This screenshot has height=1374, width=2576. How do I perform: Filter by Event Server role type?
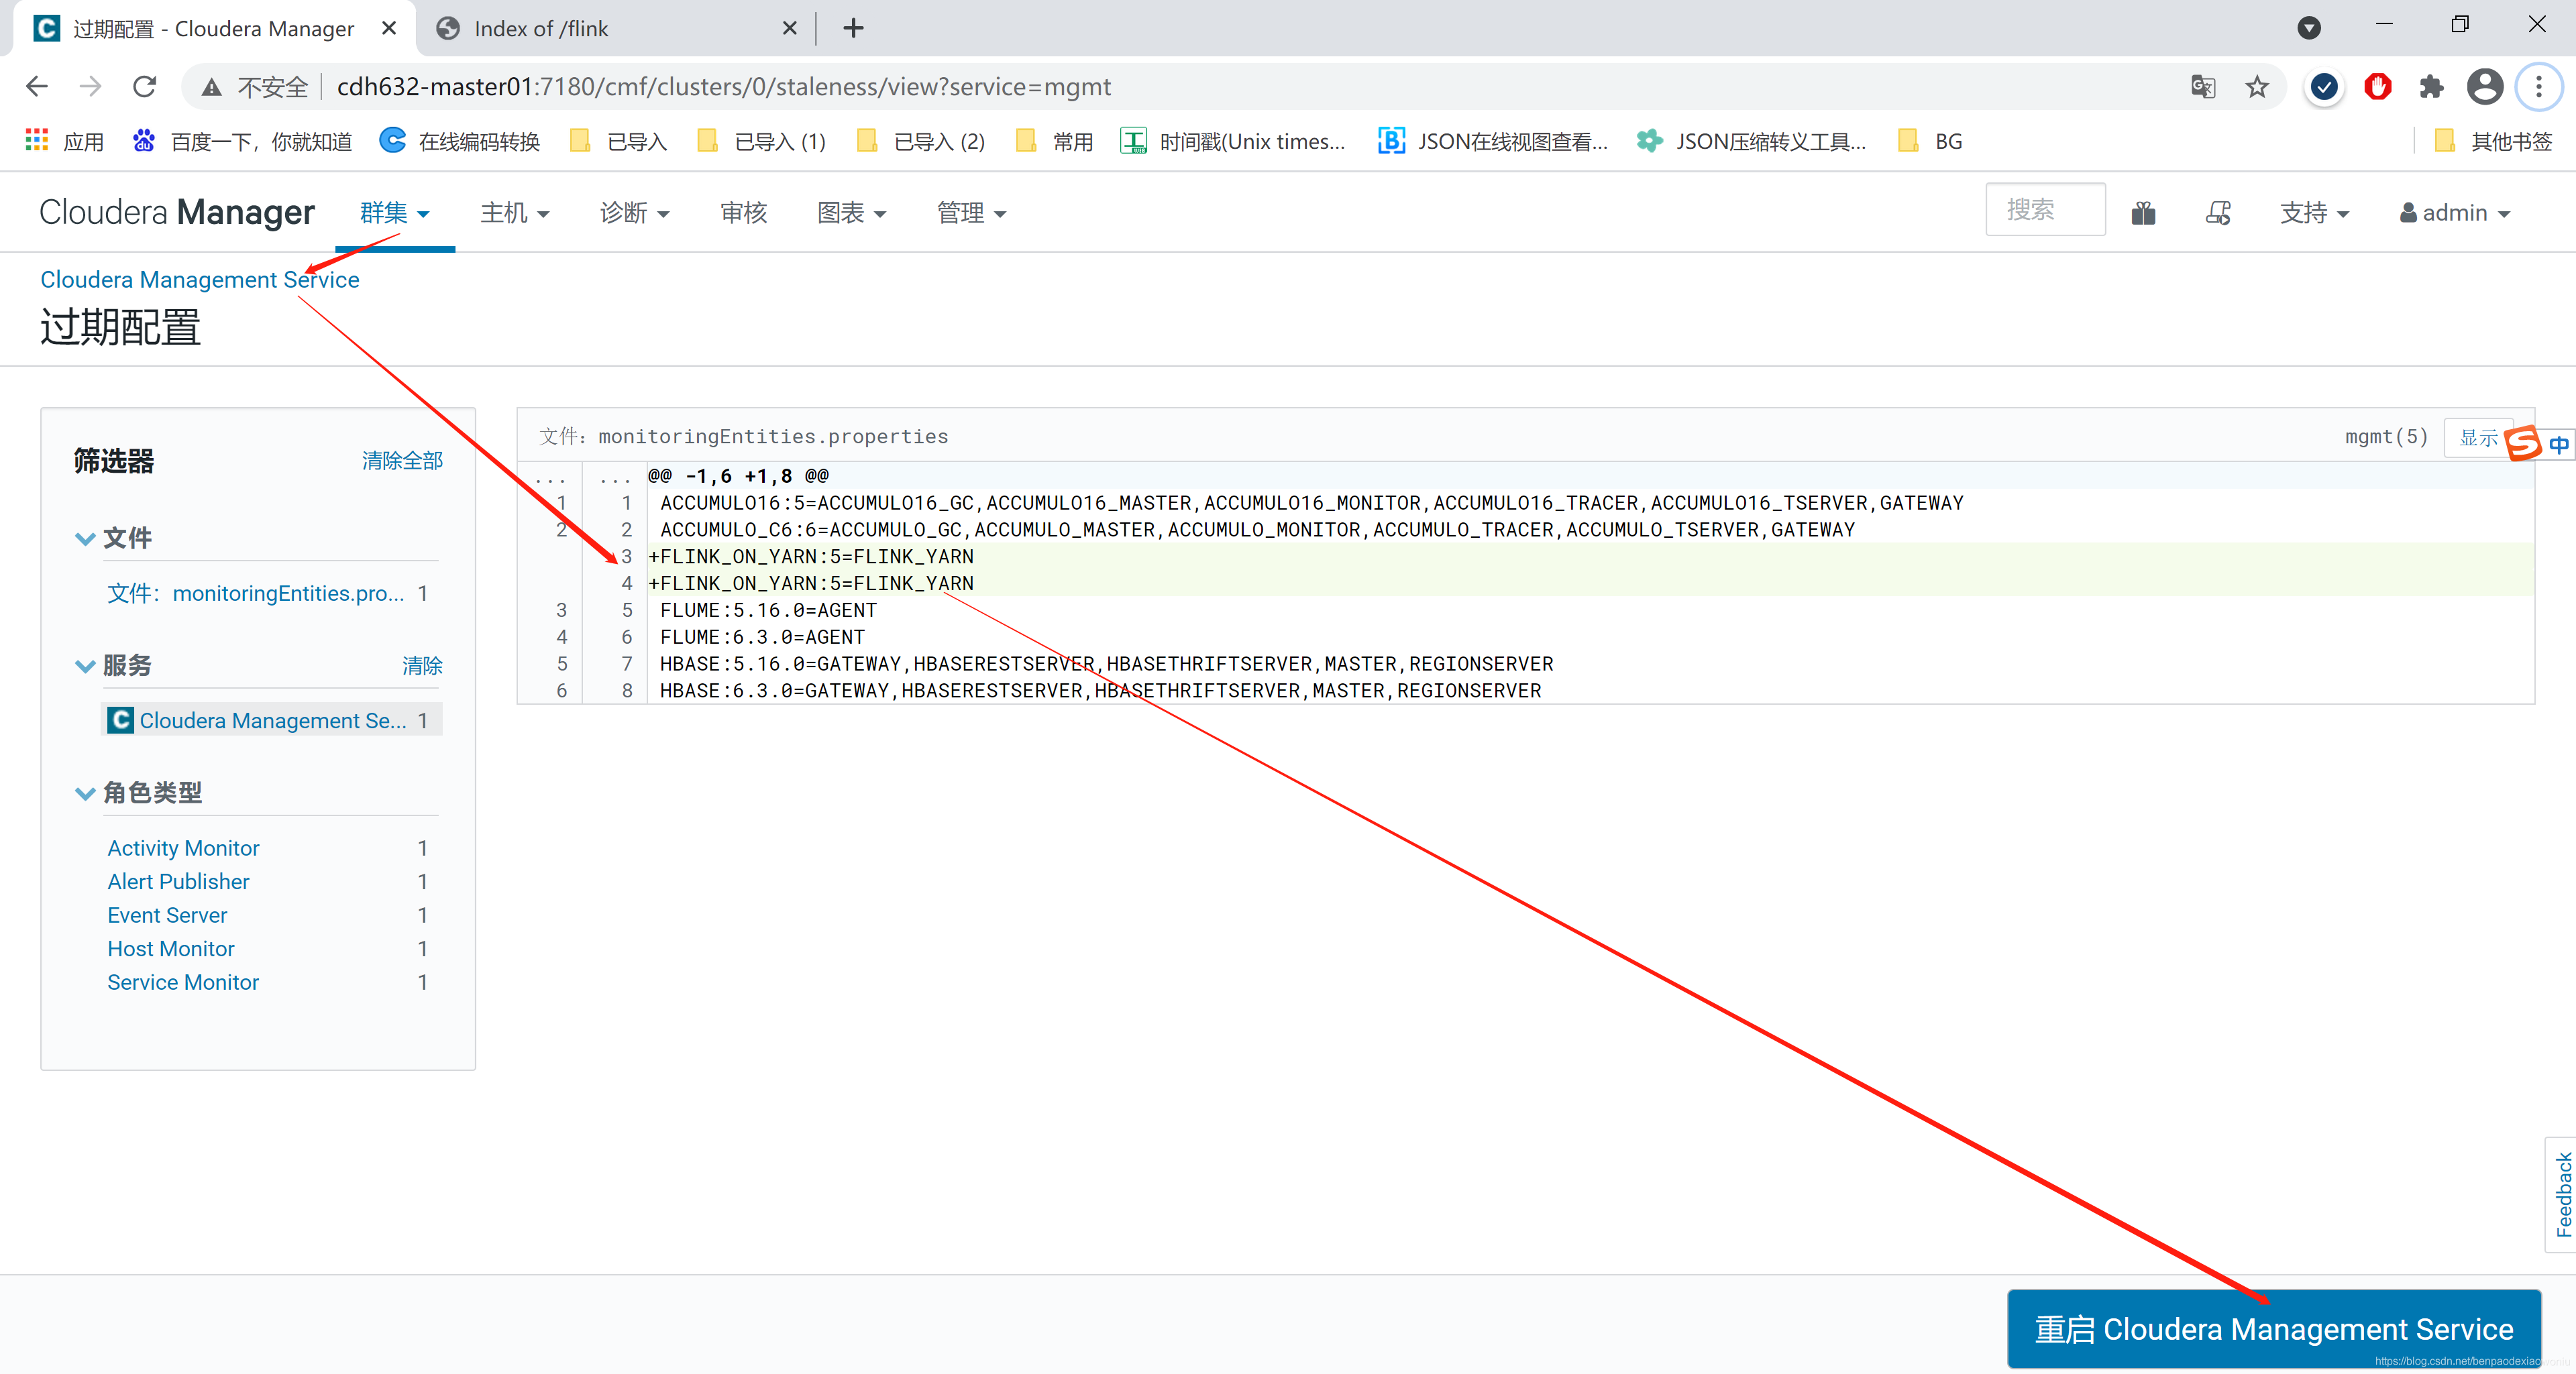167,915
